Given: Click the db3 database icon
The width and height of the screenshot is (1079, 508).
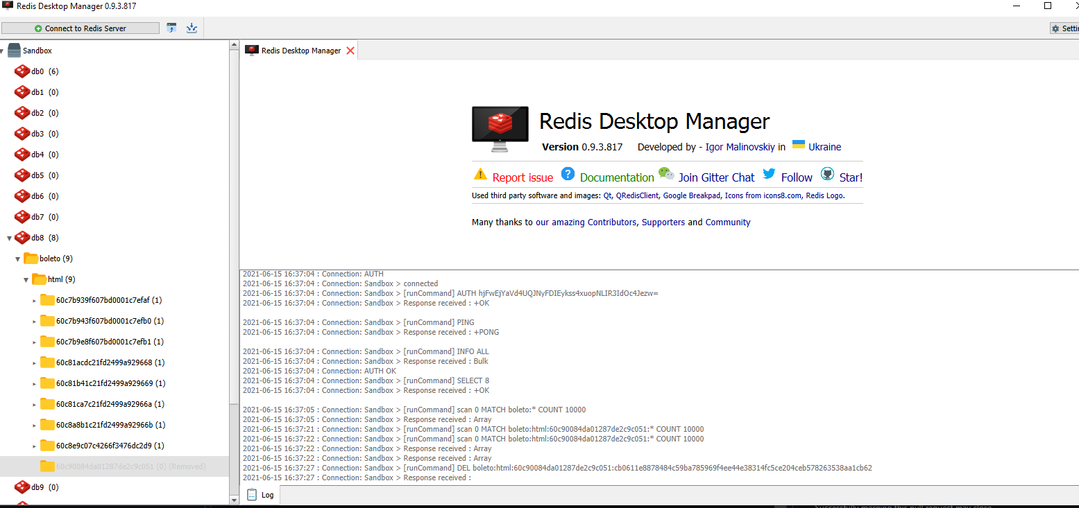Looking at the screenshot, I should pos(22,134).
